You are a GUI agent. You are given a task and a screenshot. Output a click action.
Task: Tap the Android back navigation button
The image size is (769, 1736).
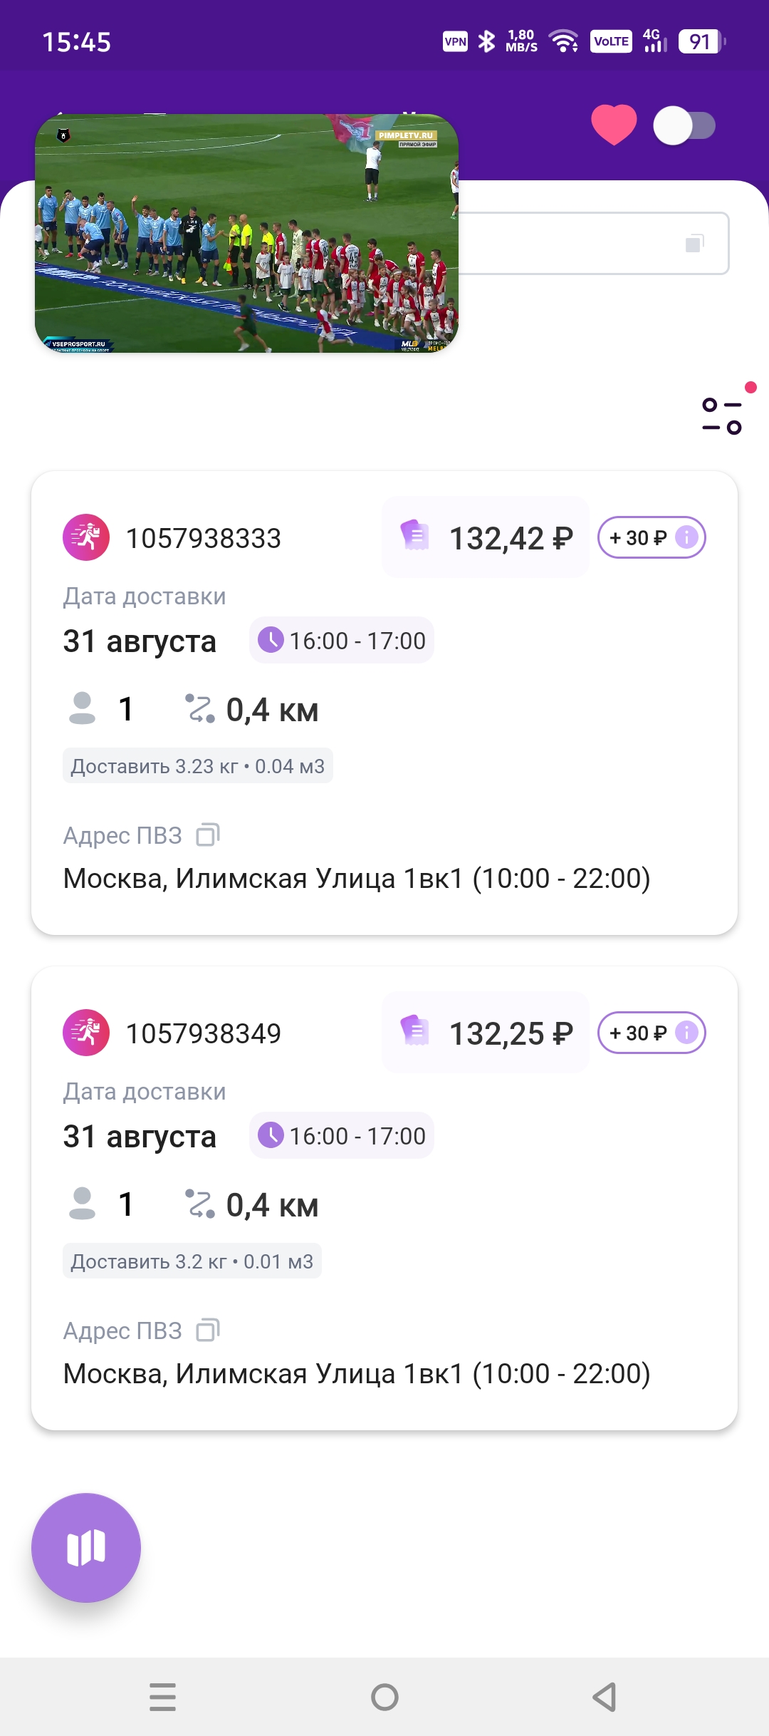pos(605,1697)
